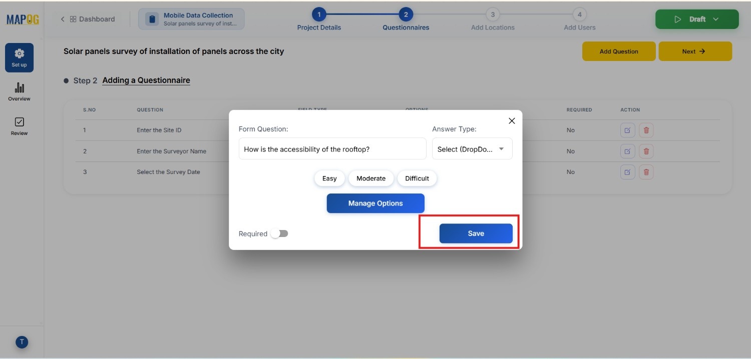Open the T user avatar

(22, 342)
